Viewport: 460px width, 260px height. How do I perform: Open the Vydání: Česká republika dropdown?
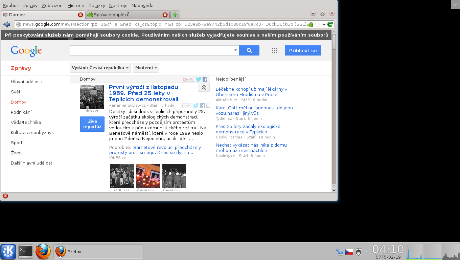click(100, 68)
